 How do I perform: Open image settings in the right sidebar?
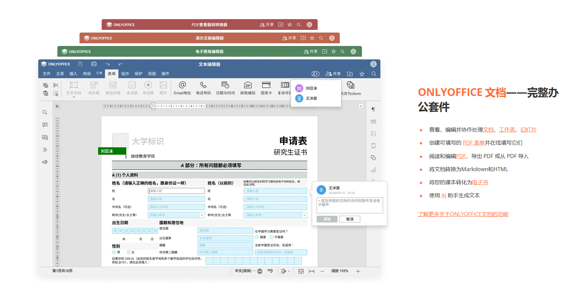pyautogui.click(x=373, y=134)
